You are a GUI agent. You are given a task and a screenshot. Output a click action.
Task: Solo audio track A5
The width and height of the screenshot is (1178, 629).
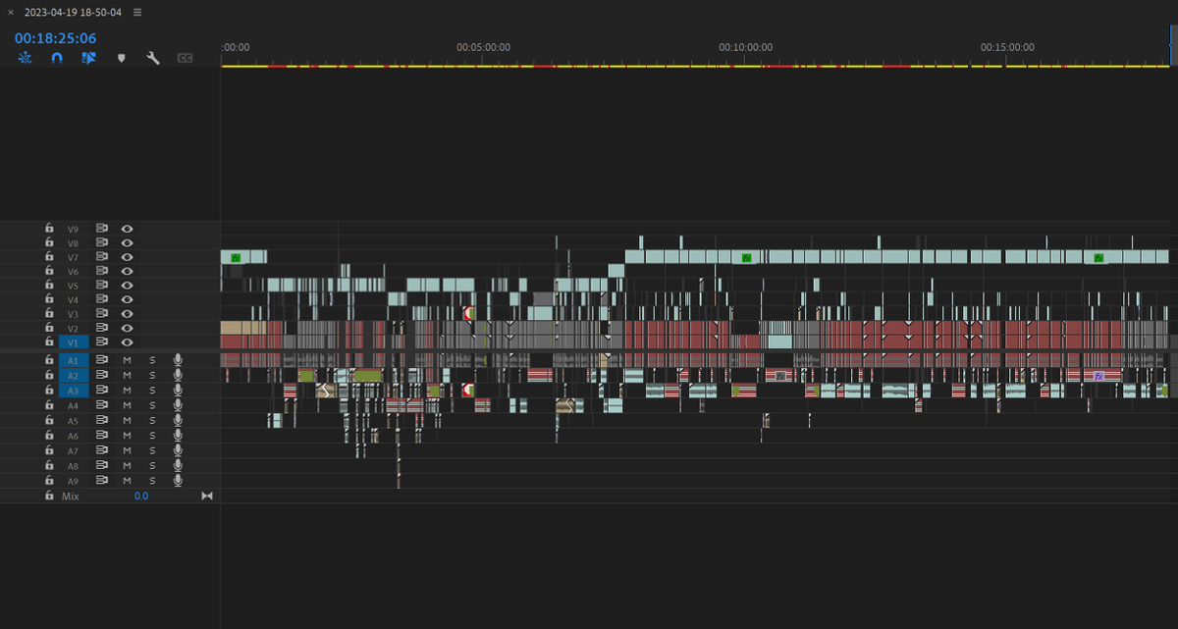click(152, 420)
